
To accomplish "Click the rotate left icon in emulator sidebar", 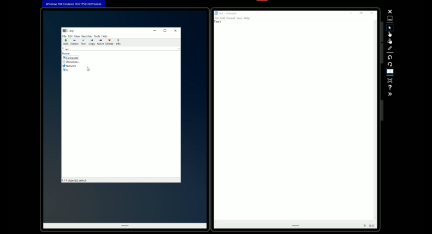I will point(390,58).
